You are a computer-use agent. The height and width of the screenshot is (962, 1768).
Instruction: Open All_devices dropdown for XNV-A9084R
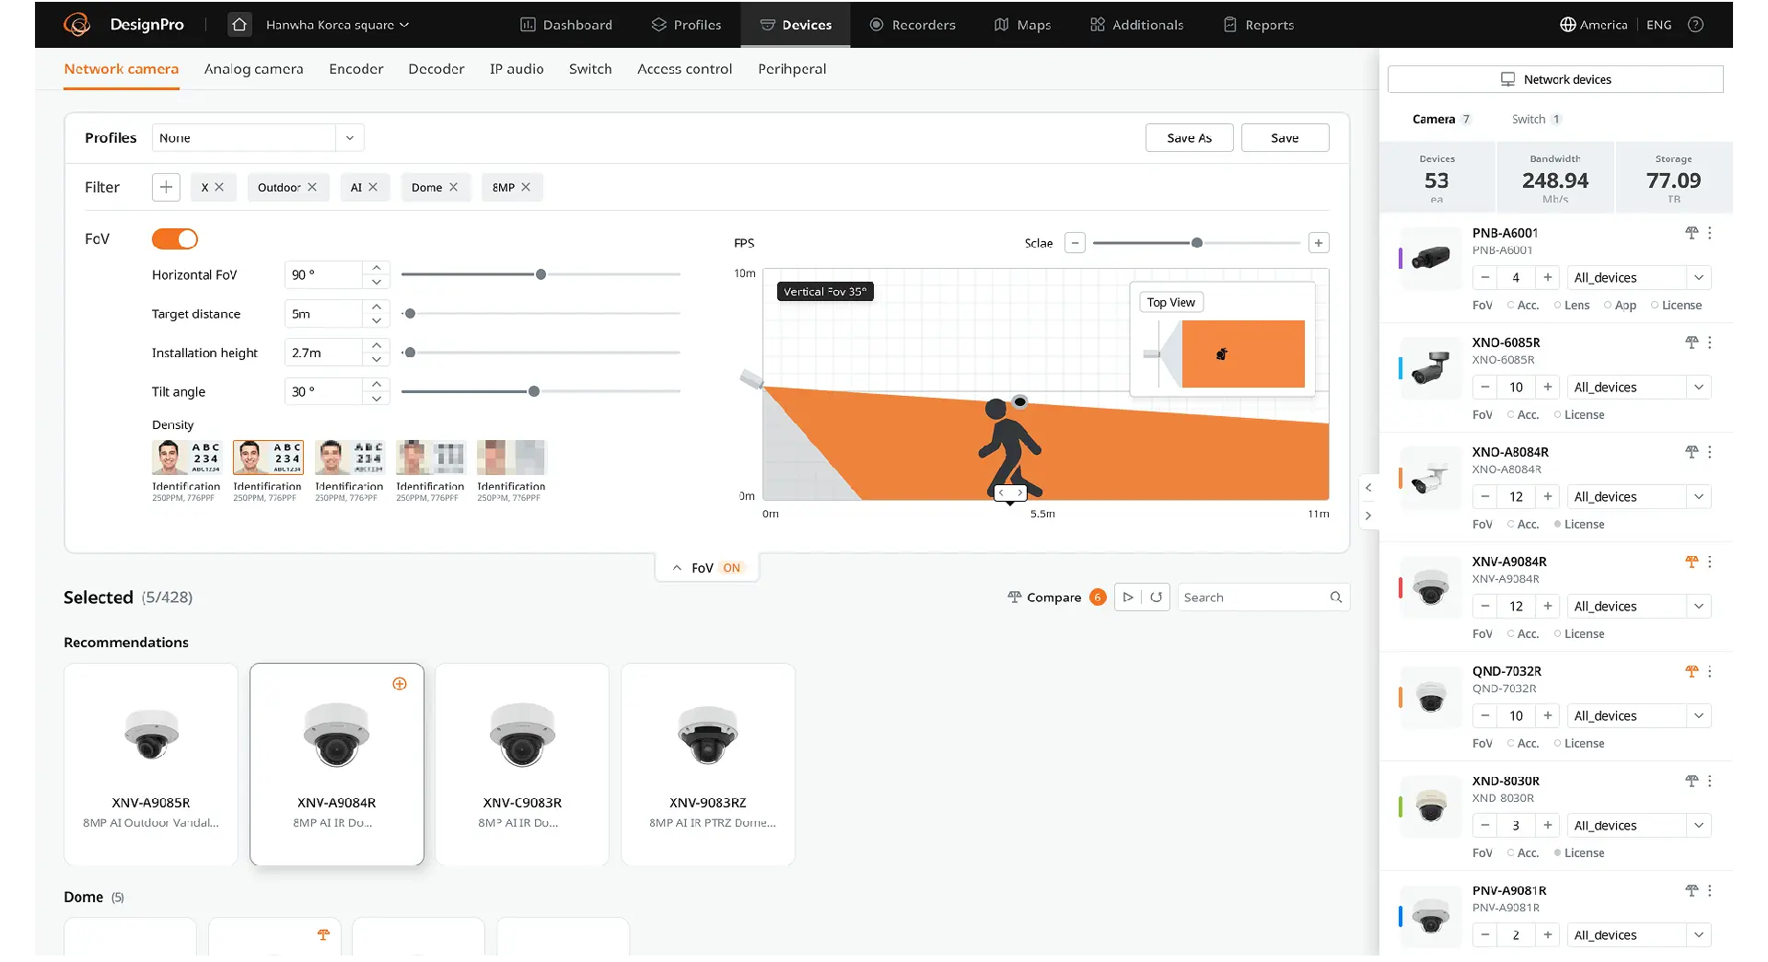pos(1639,607)
